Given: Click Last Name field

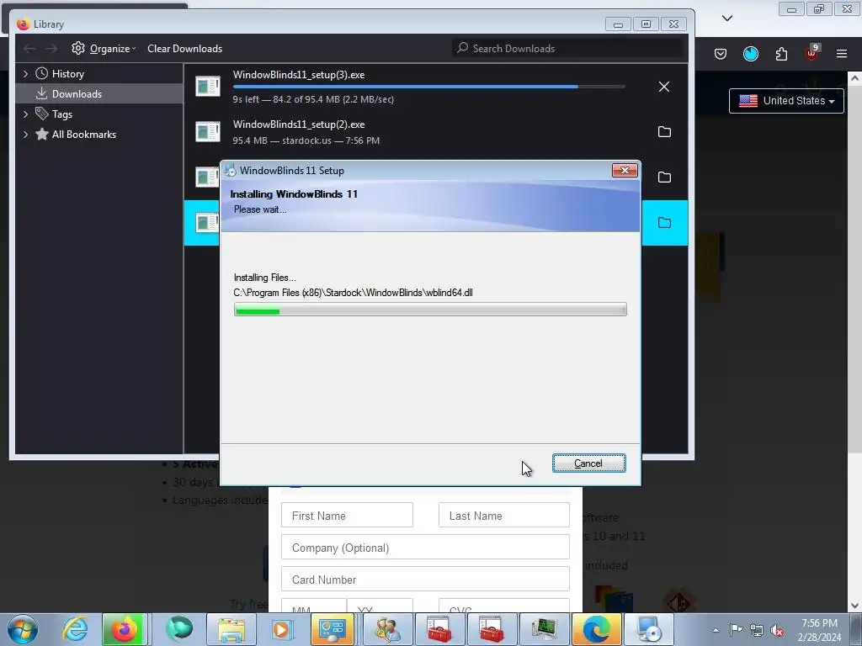Looking at the screenshot, I should (x=504, y=516).
